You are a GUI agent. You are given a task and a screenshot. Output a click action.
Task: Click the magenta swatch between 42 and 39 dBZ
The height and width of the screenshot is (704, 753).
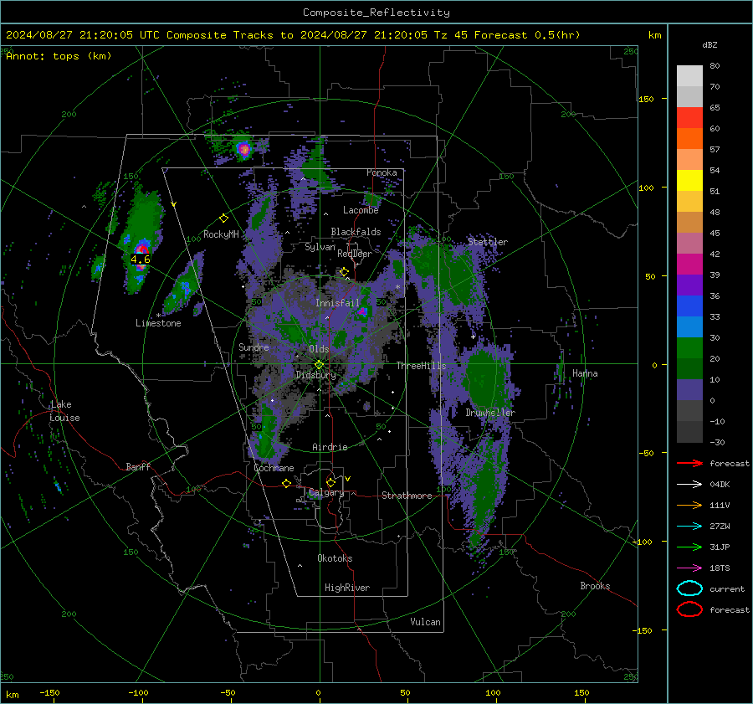click(x=689, y=265)
